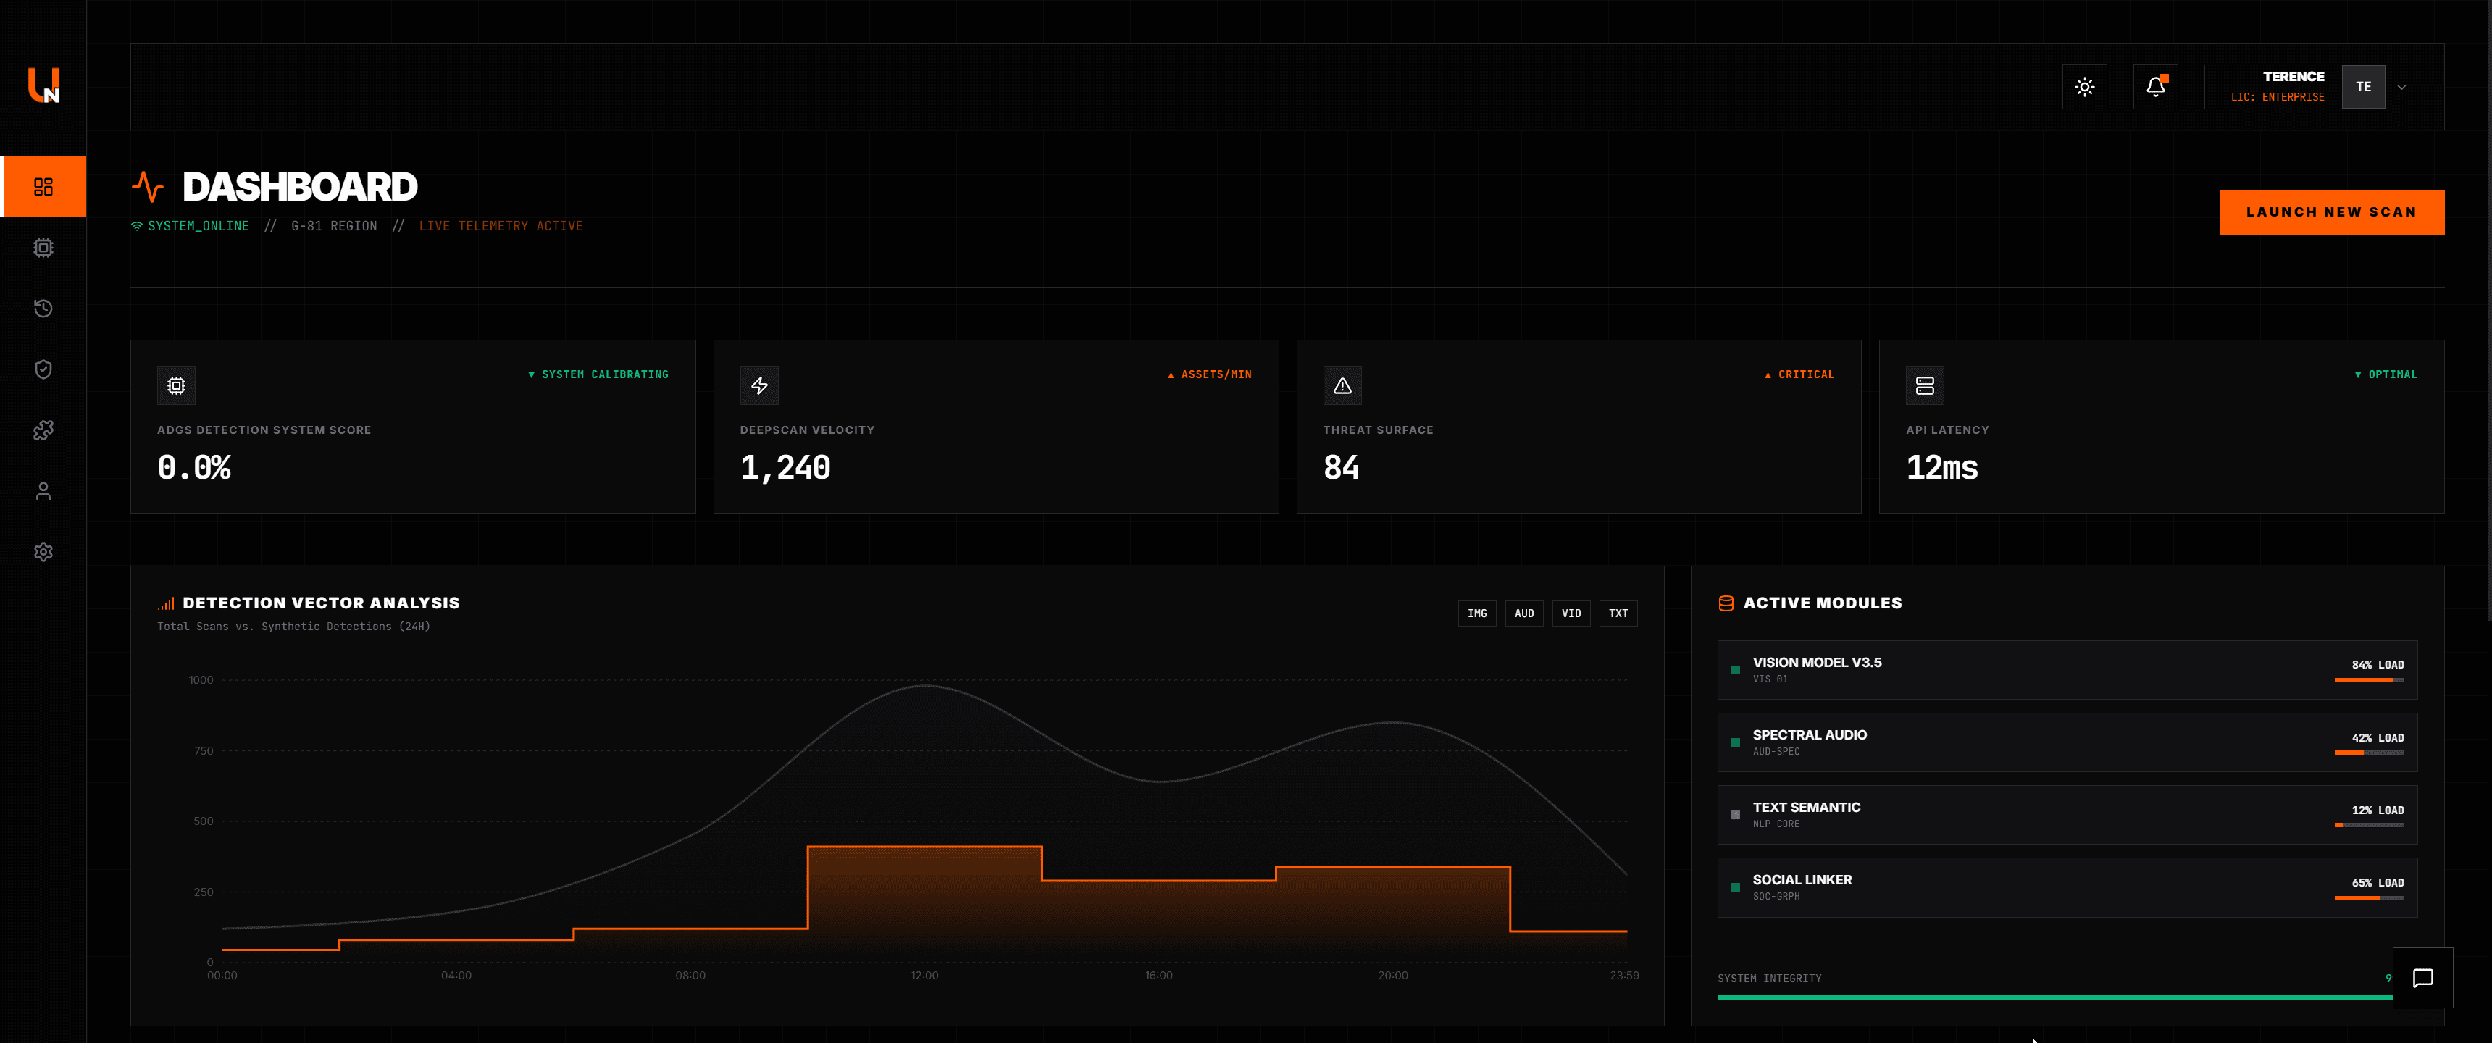Viewport: 2492px width, 1043px height.
Task: Open the TE avatar user menu
Action: pyautogui.click(x=2363, y=87)
